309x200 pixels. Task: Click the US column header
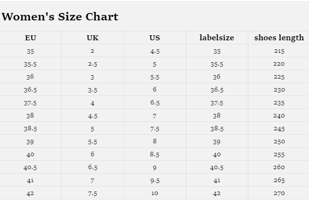(x=155, y=38)
